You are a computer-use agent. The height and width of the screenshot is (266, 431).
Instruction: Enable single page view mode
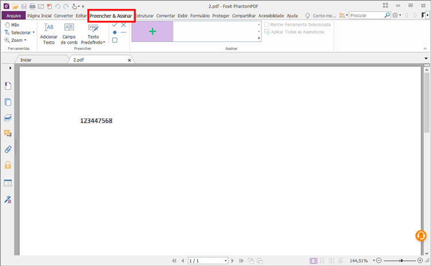313,260
